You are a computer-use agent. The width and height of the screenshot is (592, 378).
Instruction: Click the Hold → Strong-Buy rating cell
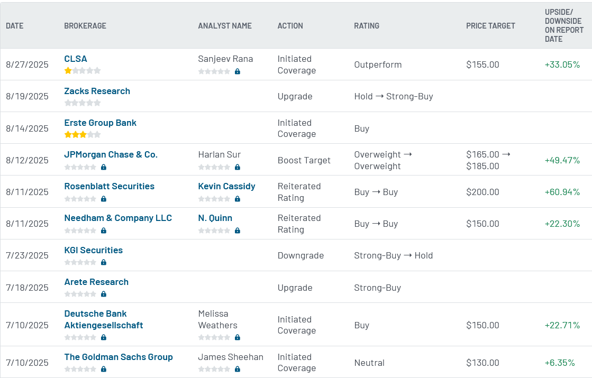[x=394, y=96]
